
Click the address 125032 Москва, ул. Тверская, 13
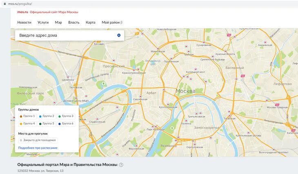click(x=40, y=171)
